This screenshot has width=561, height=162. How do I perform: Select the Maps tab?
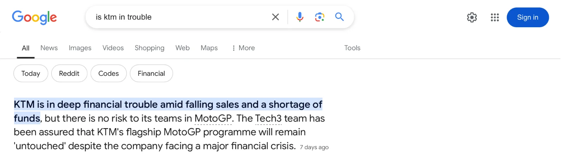pyautogui.click(x=209, y=48)
